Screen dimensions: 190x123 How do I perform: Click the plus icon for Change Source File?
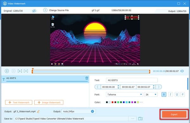[45, 10]
